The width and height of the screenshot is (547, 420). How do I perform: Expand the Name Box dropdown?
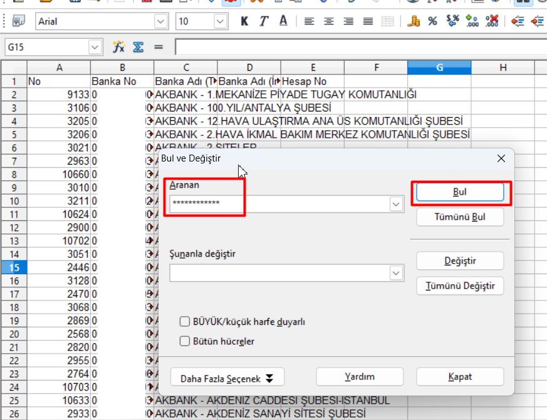click(95, 47)
